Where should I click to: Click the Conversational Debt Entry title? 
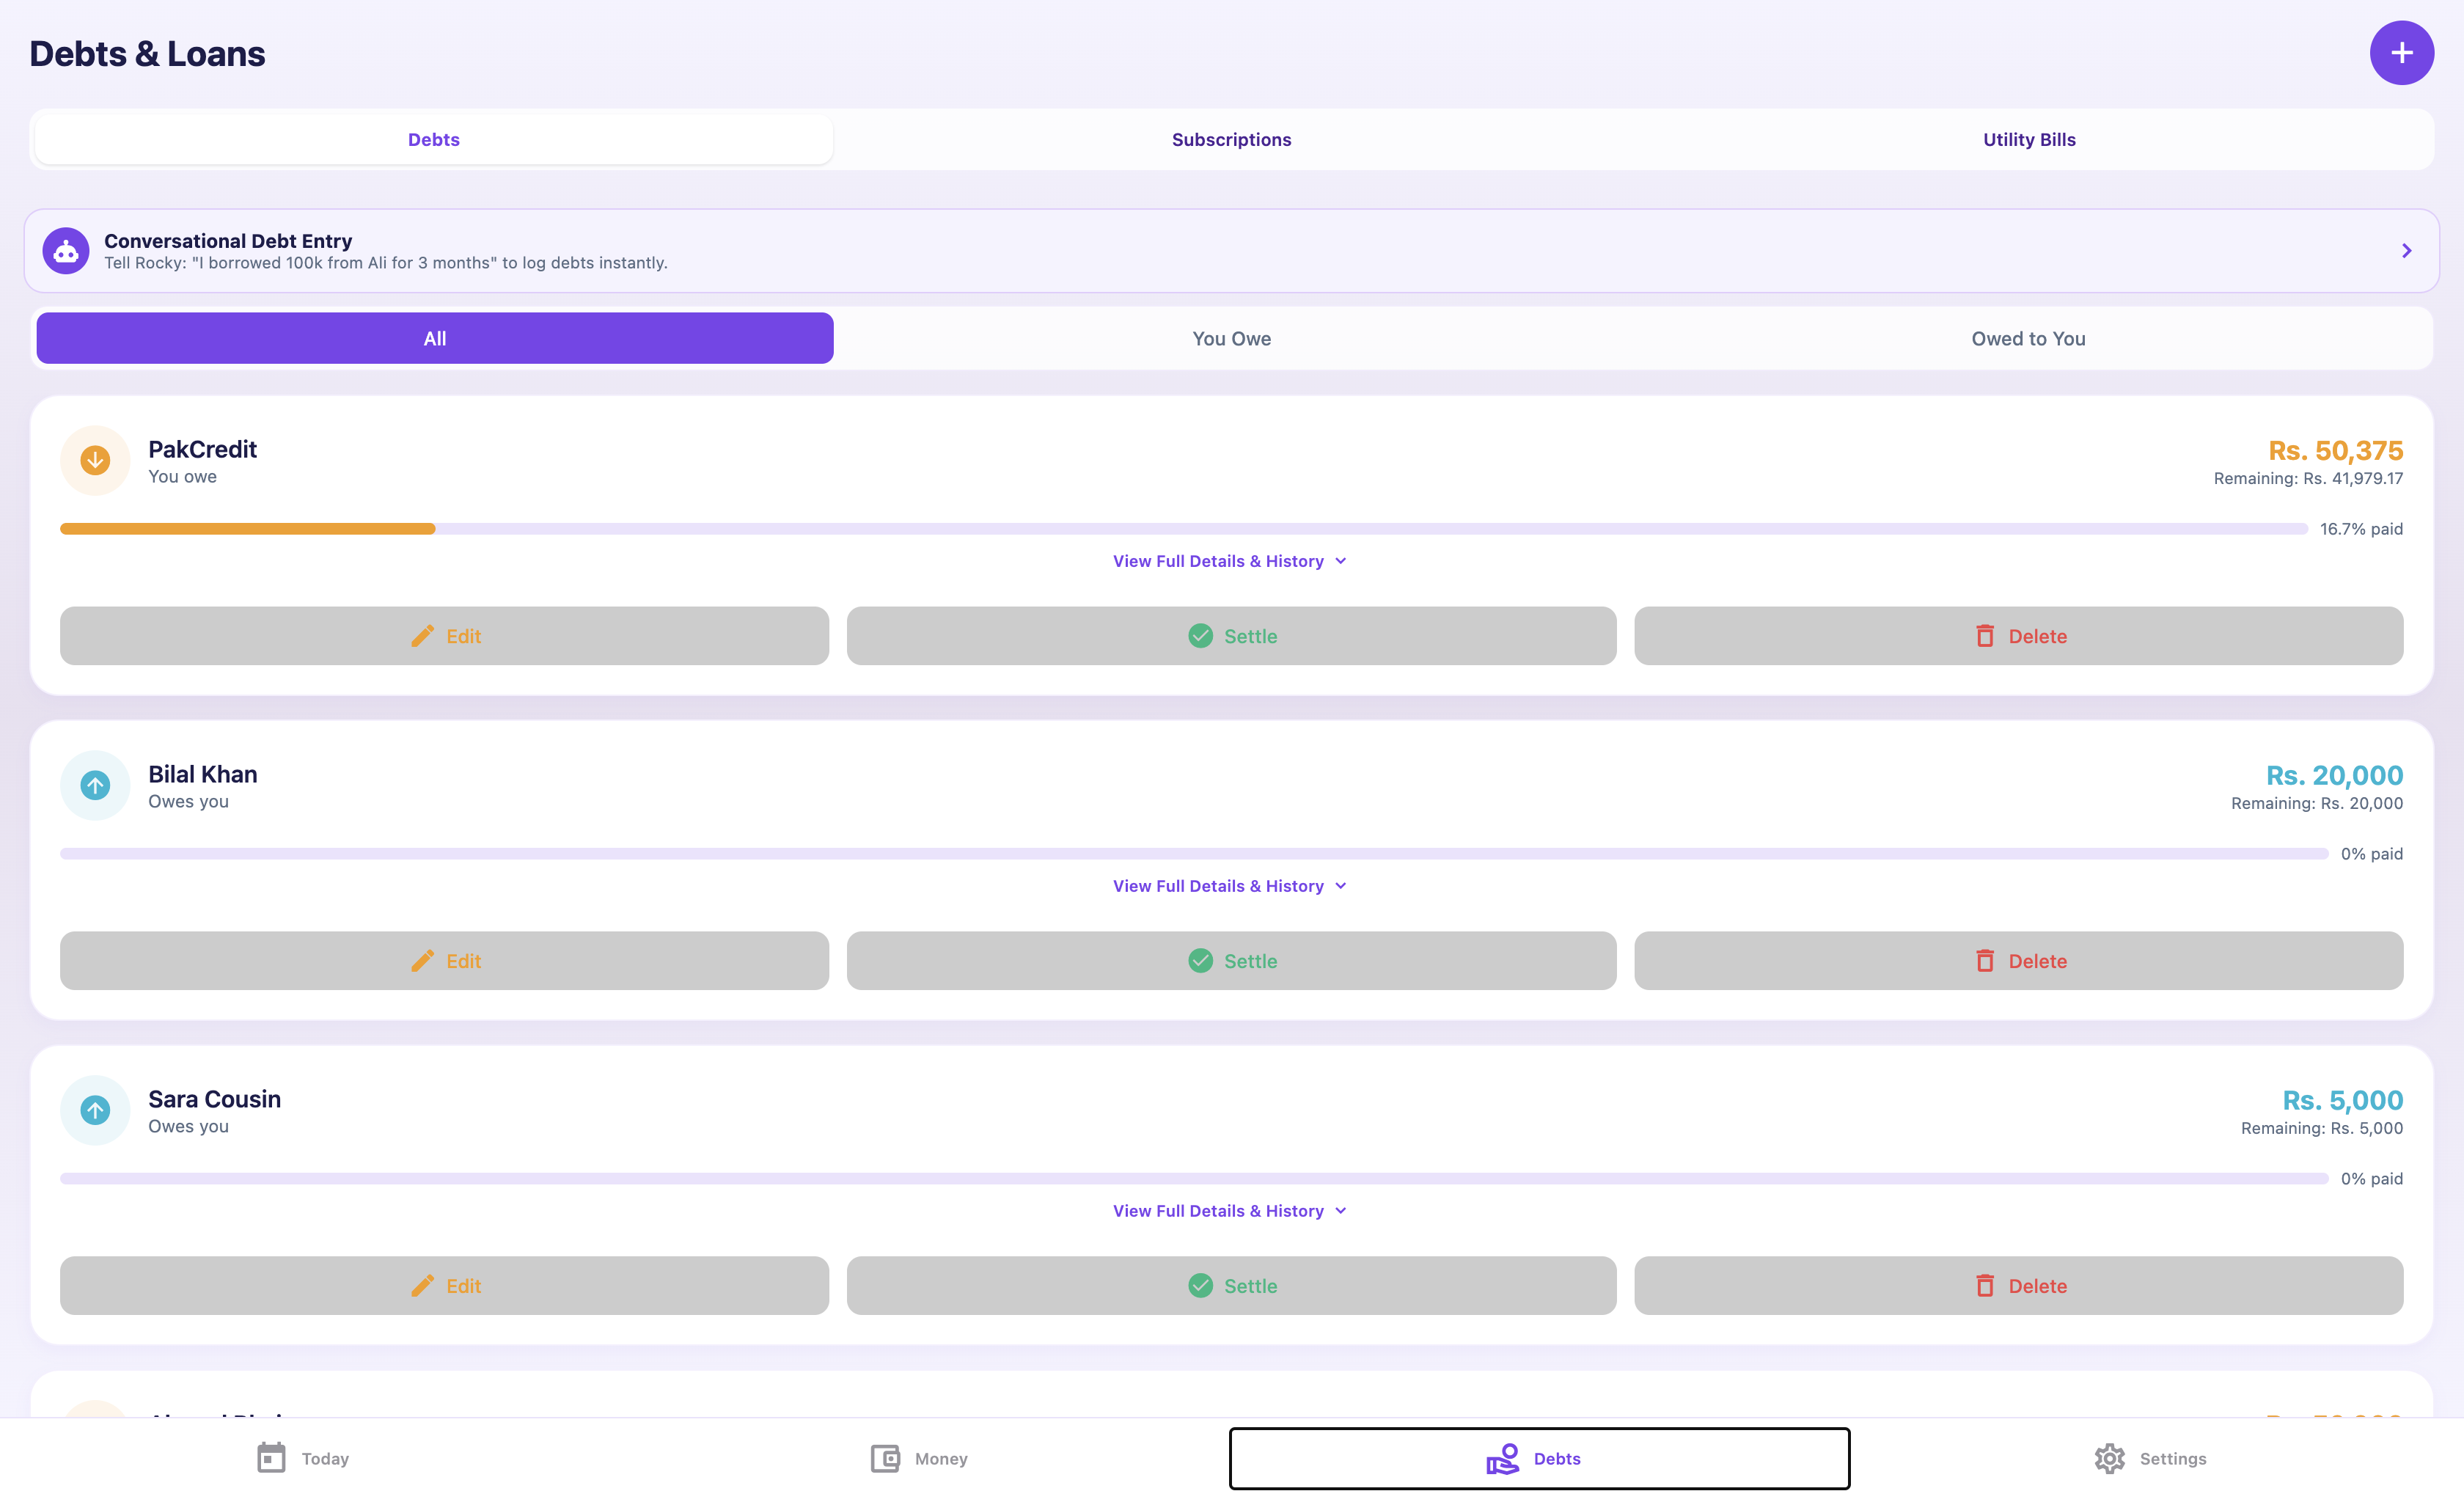pos(228,241)
